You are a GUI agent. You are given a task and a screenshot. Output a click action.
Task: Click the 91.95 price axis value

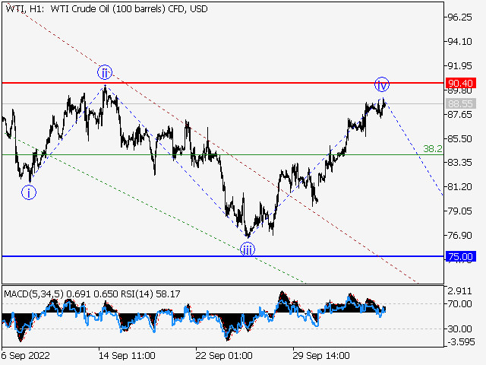click(x=460, y=66)
